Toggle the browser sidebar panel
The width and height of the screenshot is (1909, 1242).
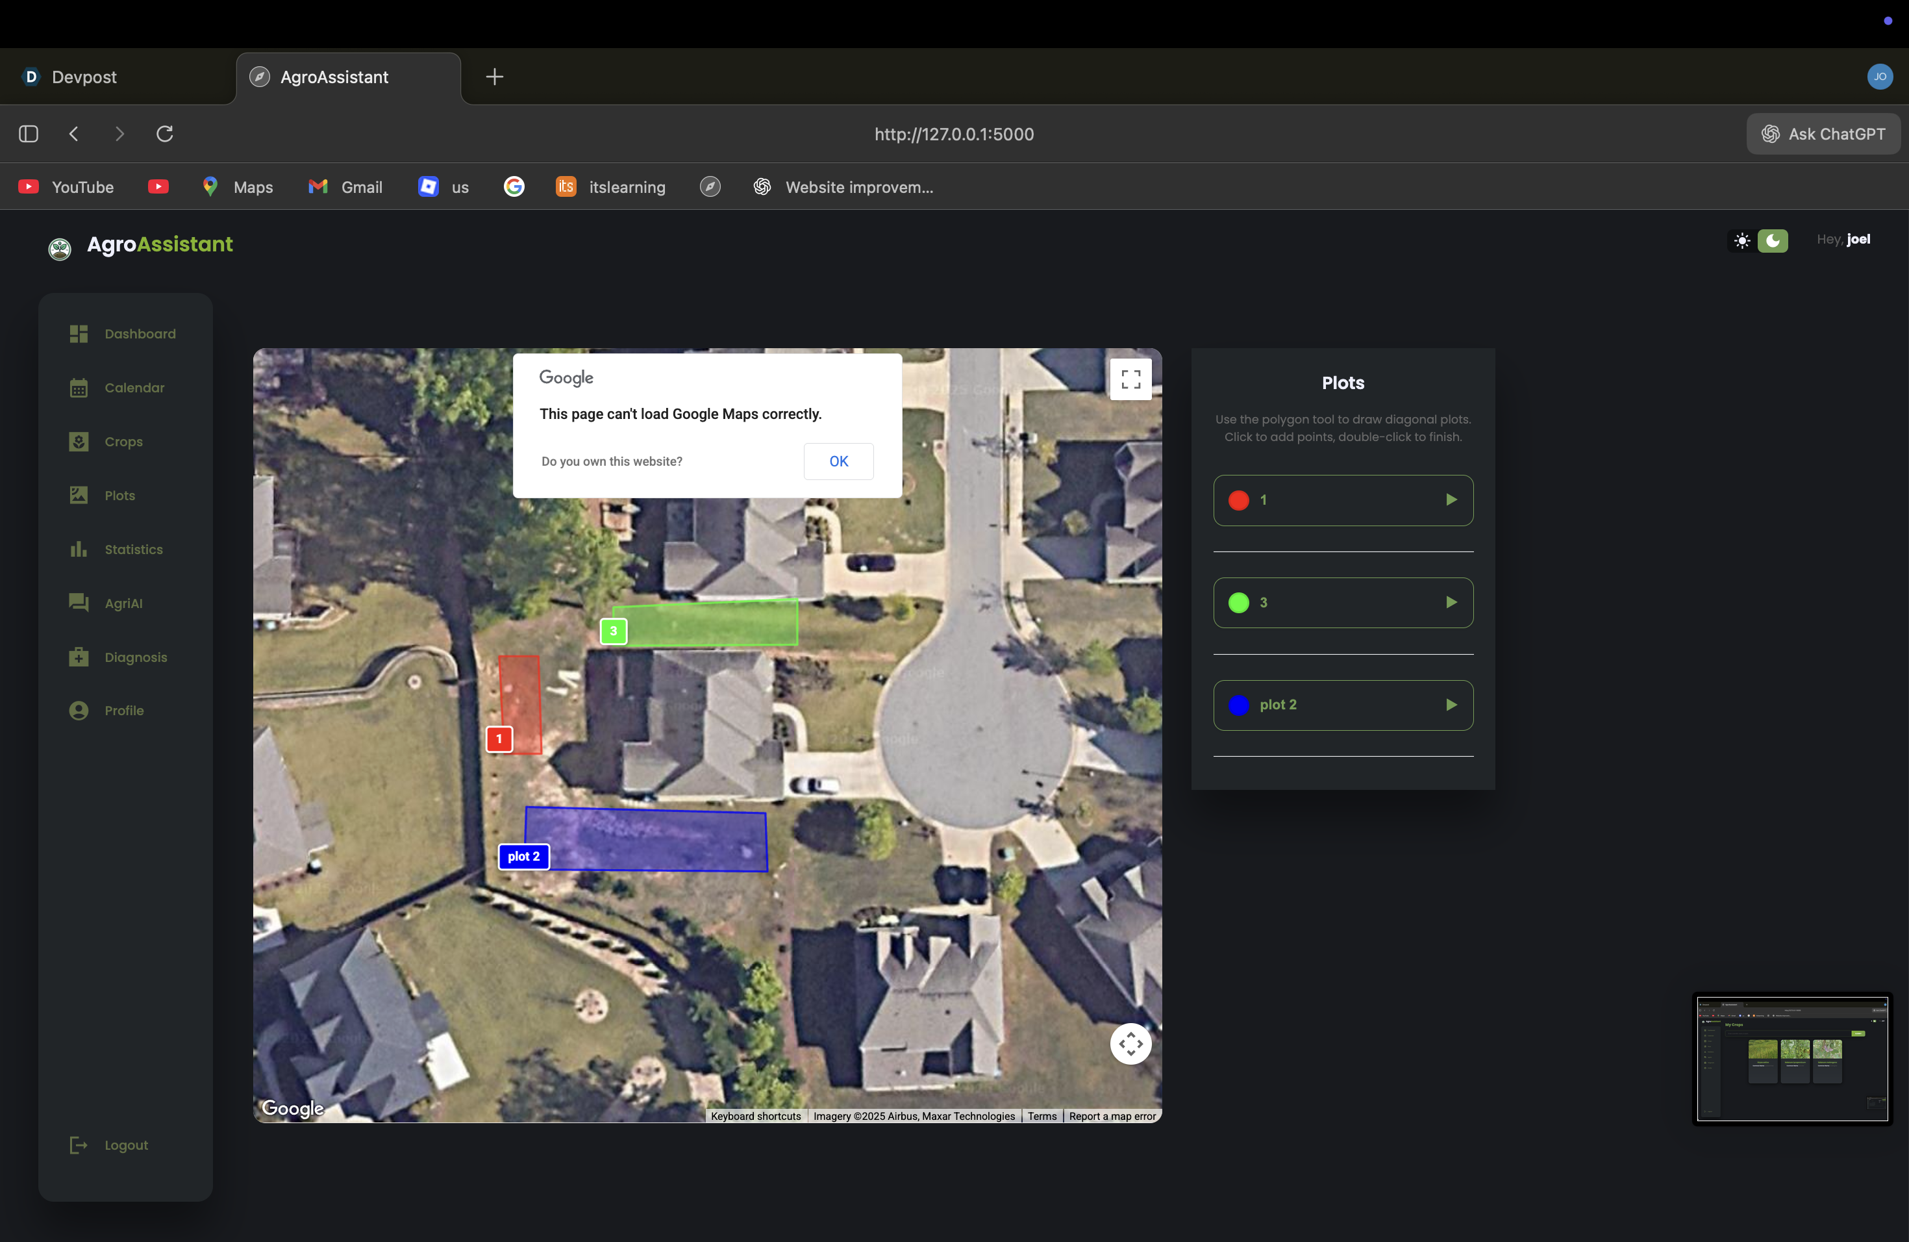tap(29, 134)
